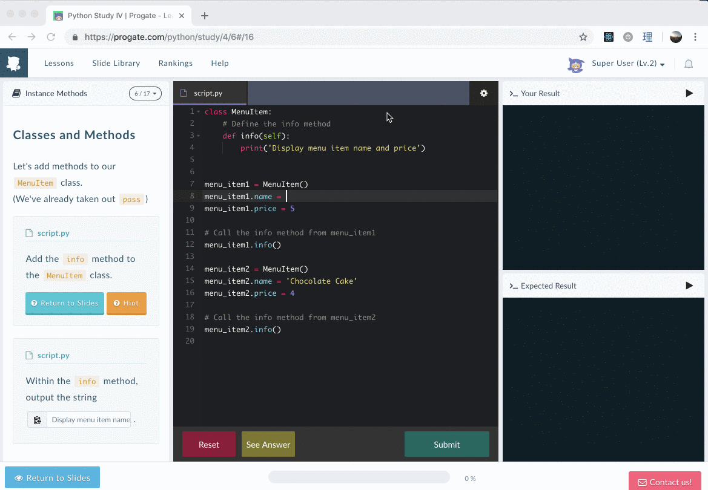Click Contact us! button
The width and height of the screenshot is (708, 490).
click(x=664, y=482)
